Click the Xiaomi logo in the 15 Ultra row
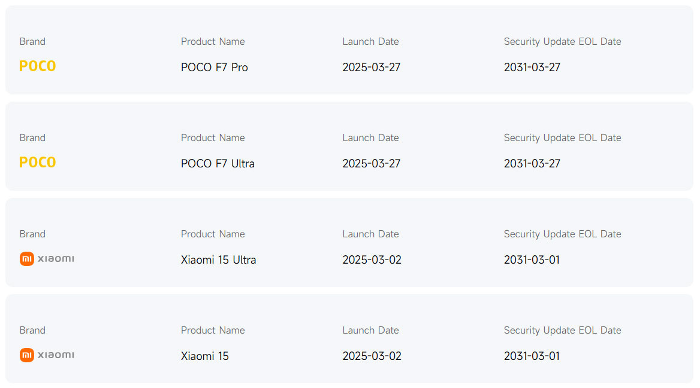This screenshot has height=388, width=700. (x=47, y=259)
